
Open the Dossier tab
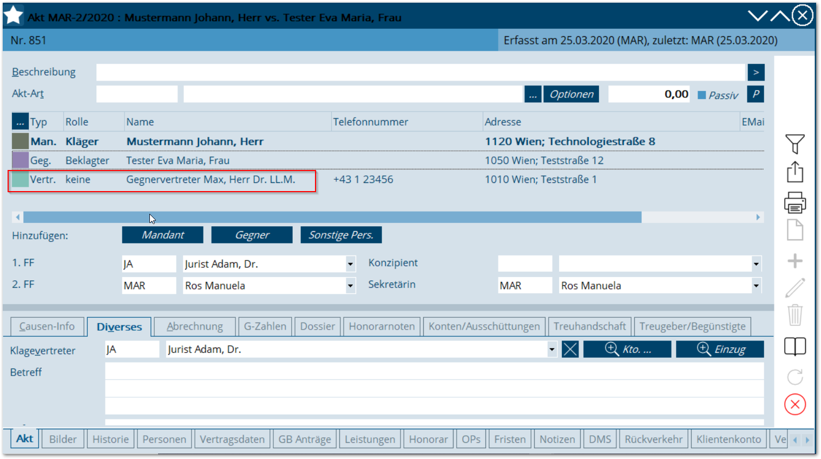coord(318,326)
